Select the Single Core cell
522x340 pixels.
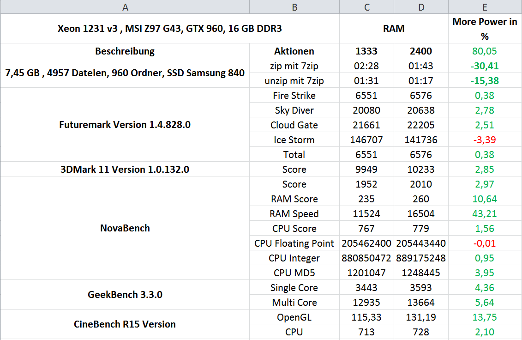pos(294,287)
